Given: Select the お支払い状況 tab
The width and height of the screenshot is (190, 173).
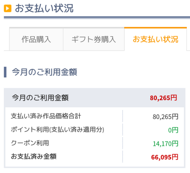Looking at the screenshot, I should coord(156,39).
